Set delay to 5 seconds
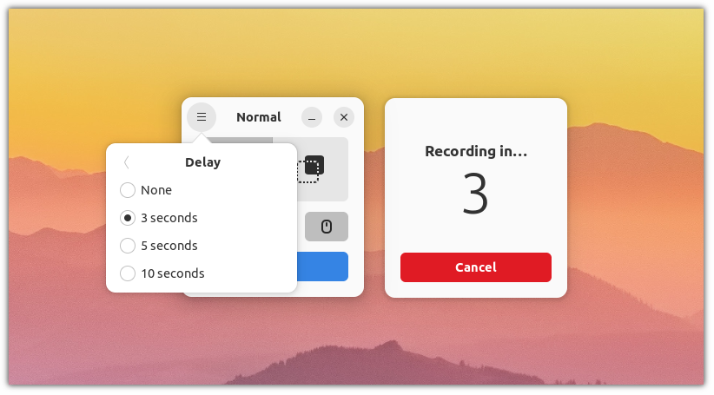Image resolution: width=714 pixels, height=395 pixels. tap(158, 246)
